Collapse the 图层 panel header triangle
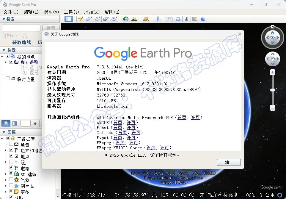 click(4, 132)
